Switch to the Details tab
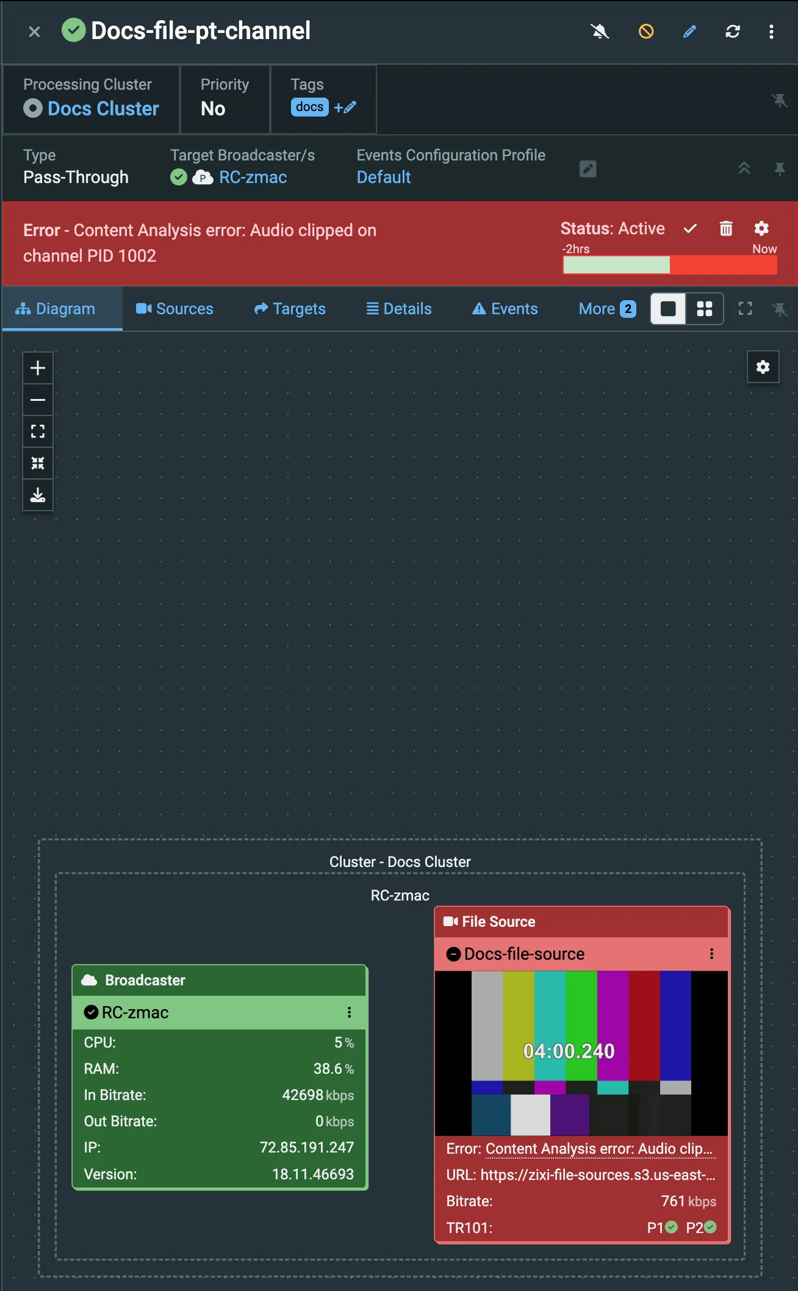The width and height of the screenshot is (798, 1291). 399,309
